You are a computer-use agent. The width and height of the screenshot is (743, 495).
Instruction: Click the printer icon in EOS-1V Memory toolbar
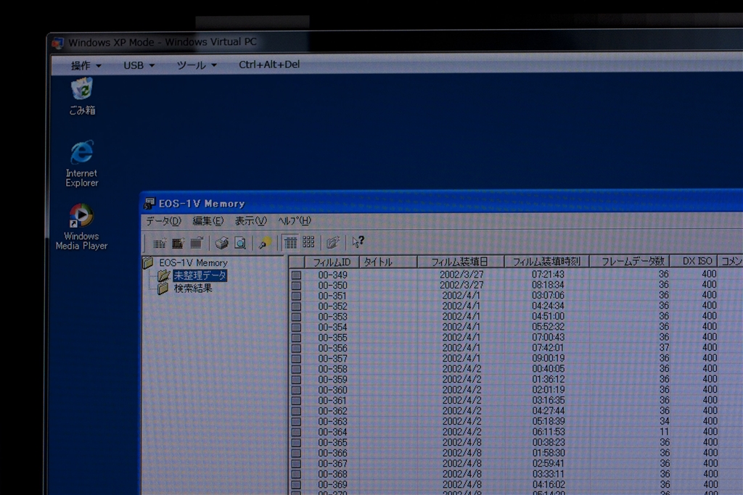click(221, 243)
